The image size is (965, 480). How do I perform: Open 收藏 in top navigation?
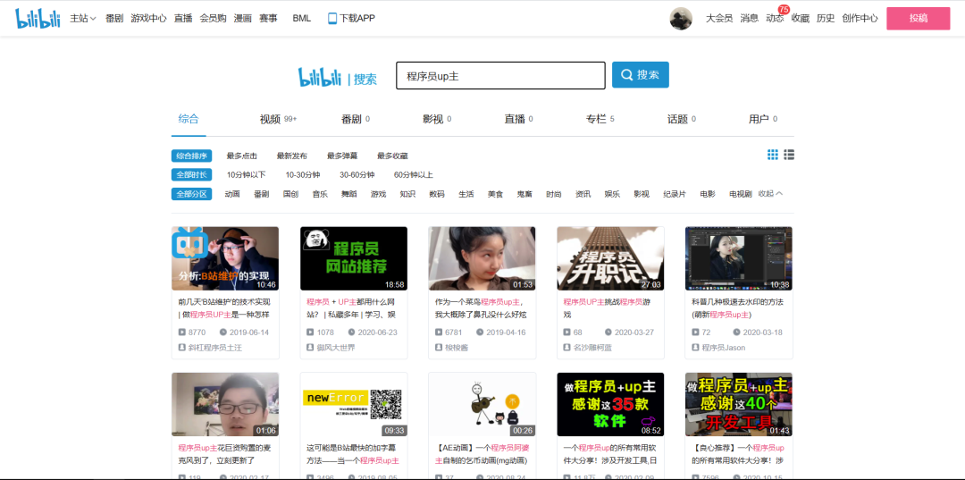tap(800, 19)
